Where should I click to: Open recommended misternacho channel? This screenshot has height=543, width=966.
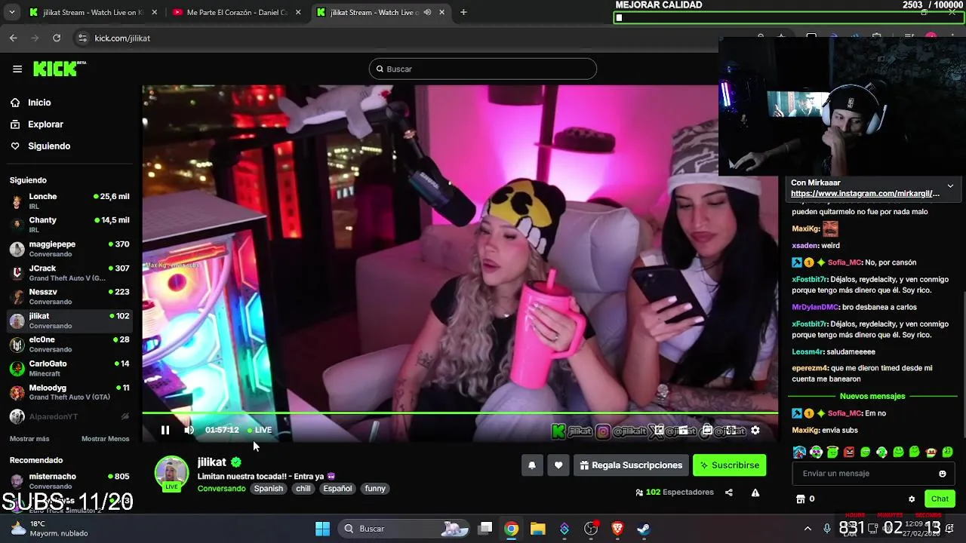tap(70, 481)
